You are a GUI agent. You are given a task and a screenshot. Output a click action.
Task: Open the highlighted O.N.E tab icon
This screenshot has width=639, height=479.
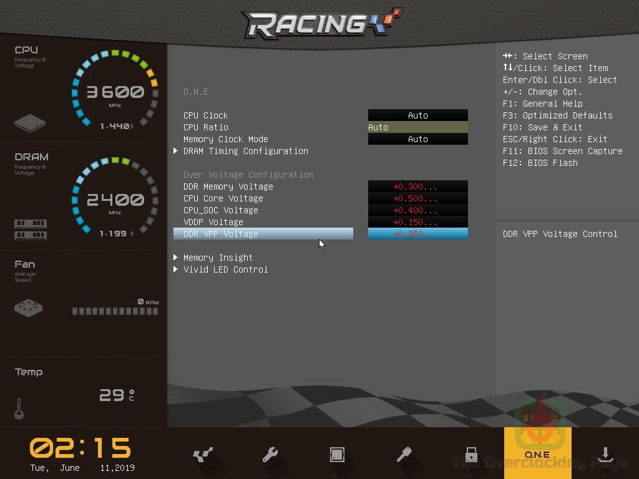537,455
